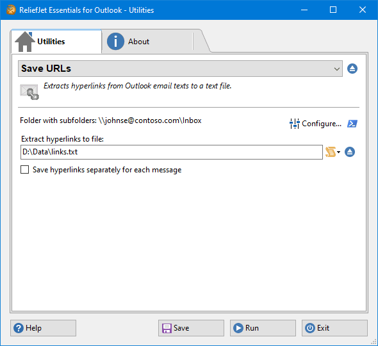378x346 pixels.
Task: Click the blue eject icon beside the file path
Action: pos(350,152)
